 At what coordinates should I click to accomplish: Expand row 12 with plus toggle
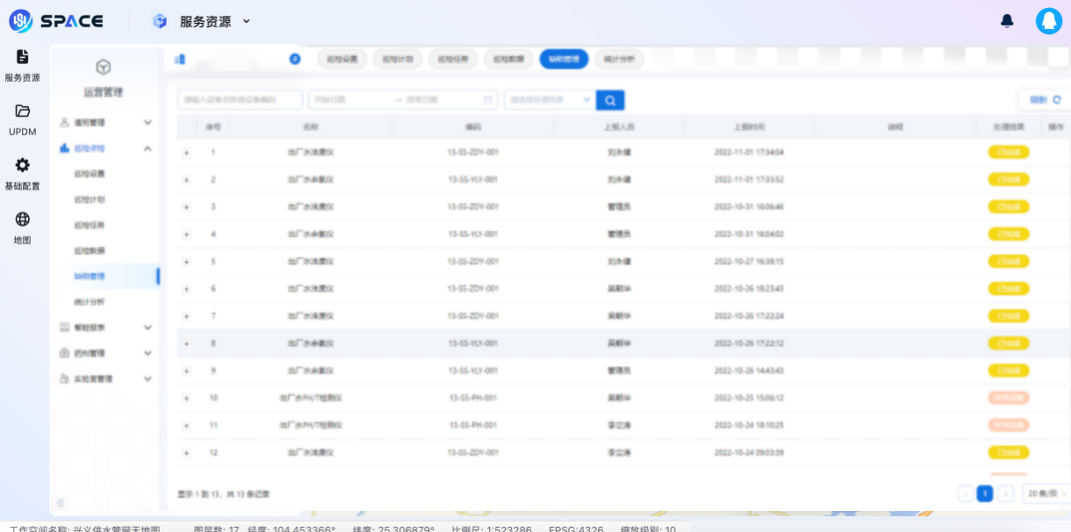point(186,453)
